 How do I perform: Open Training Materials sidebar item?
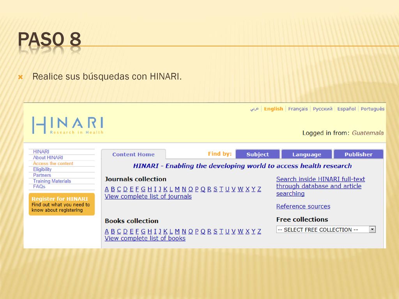pos(52,181)
